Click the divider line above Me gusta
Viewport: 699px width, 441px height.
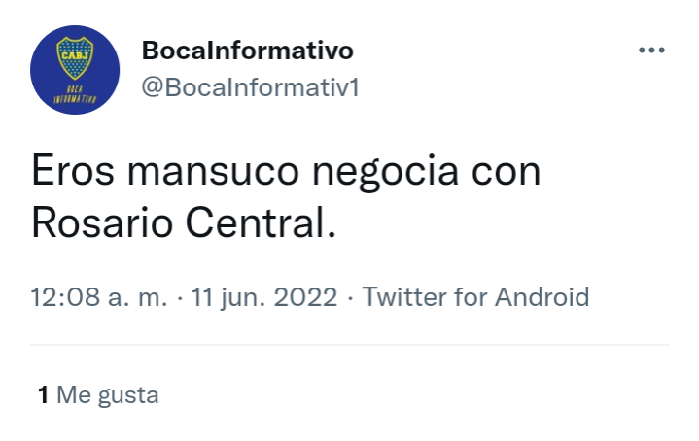click(350, 344)
